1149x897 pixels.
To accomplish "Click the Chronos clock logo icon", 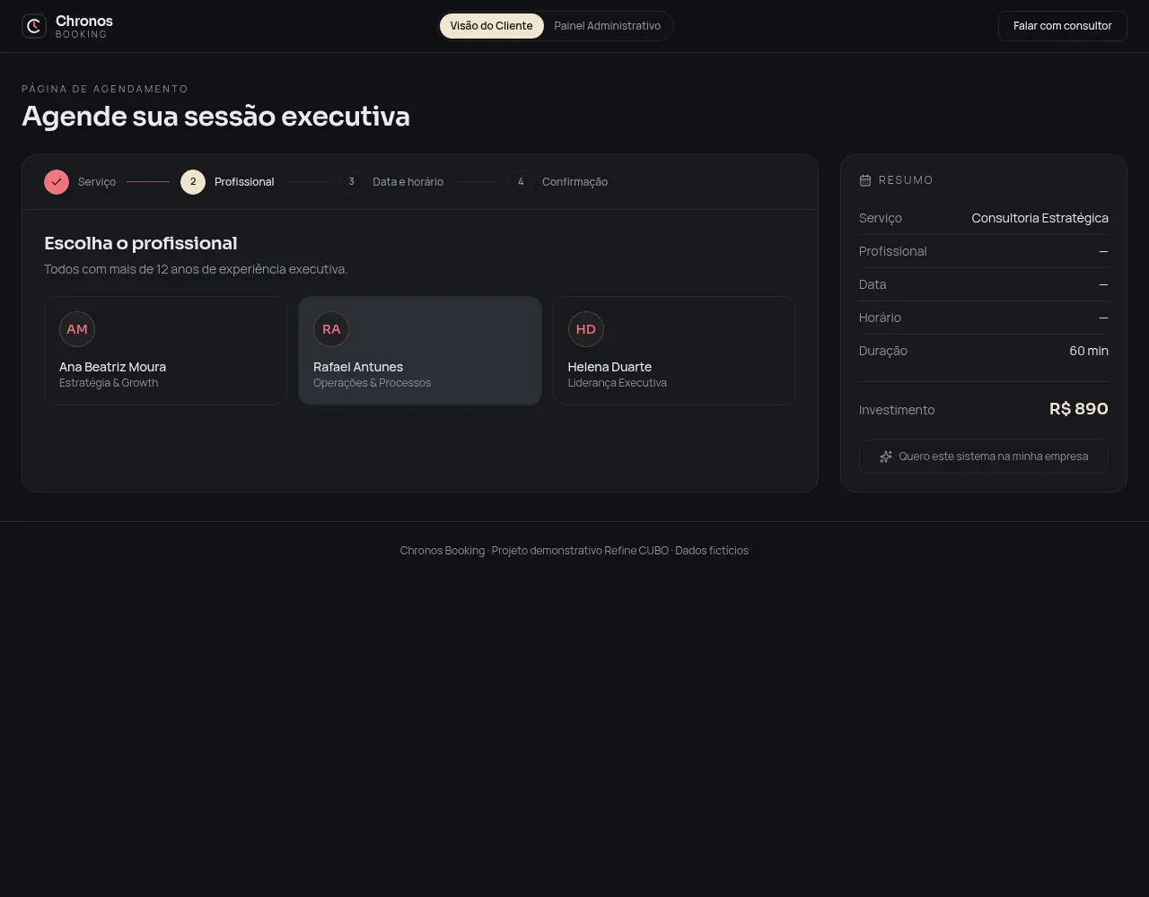I will [34, 26].
